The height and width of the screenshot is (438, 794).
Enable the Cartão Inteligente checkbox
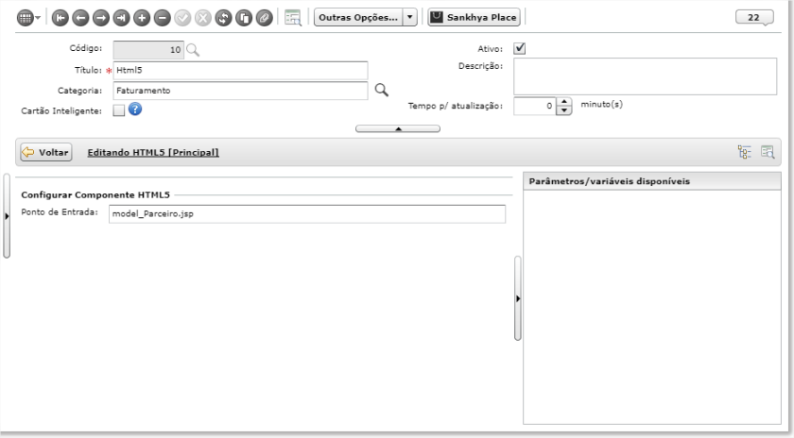pos(118,110)
